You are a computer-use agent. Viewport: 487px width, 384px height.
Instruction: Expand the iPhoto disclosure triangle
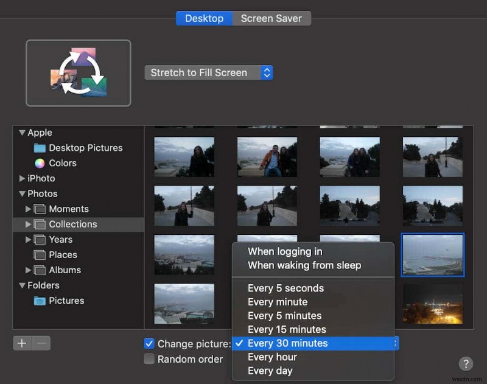pyautogui.click(x=22, y=178)
